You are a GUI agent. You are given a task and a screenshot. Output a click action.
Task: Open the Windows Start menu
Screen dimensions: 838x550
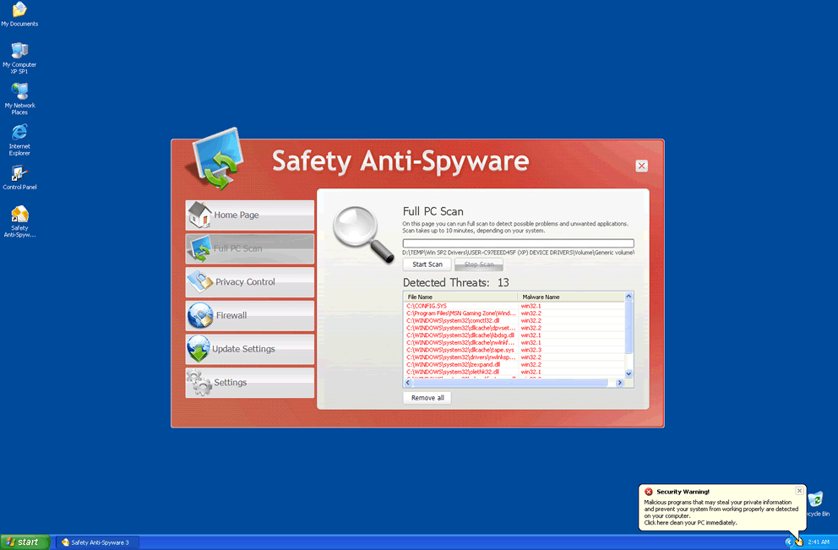pyautogui.click(x=24, y=542)
